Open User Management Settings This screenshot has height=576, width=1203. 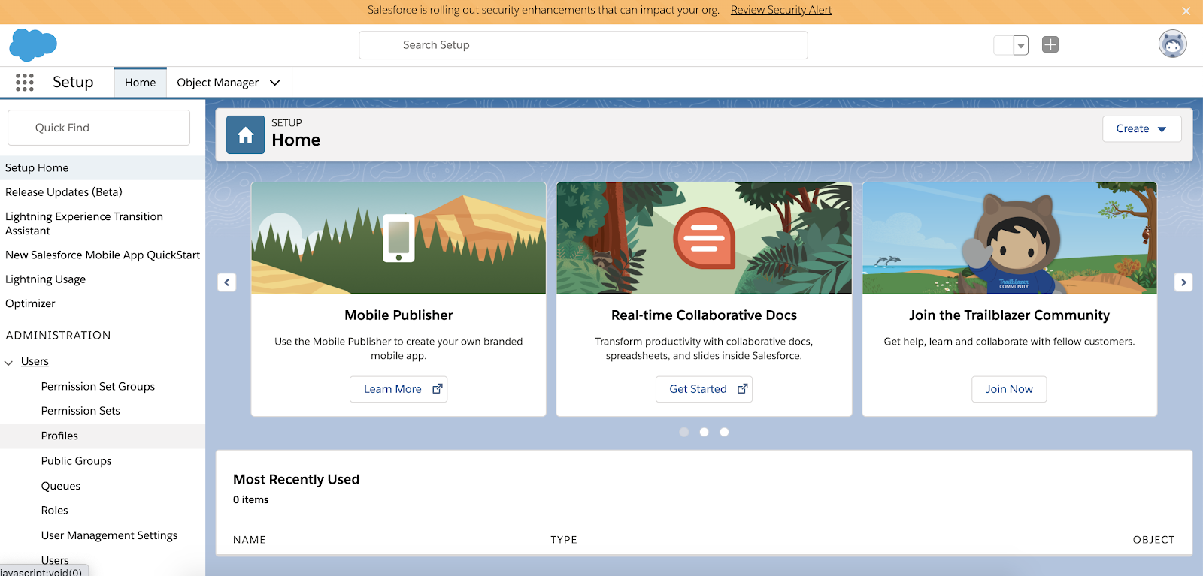[x=109, y=535]
